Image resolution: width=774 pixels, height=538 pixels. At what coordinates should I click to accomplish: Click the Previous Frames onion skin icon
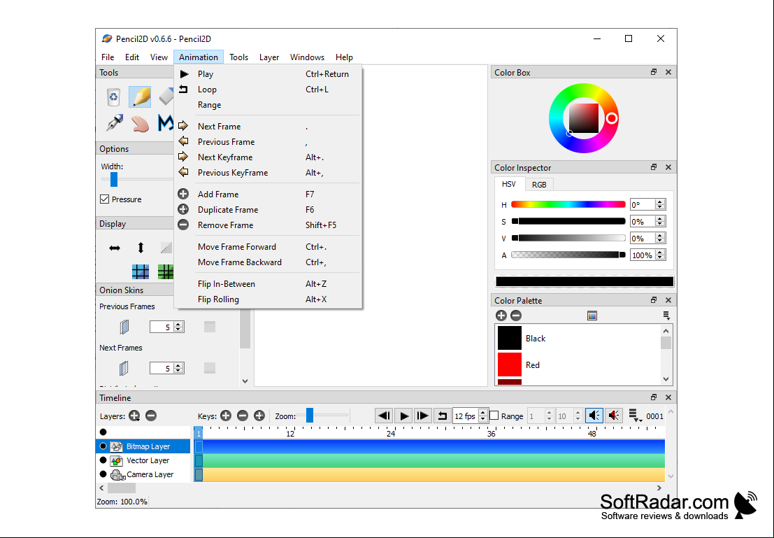click(x=124, y=327)
